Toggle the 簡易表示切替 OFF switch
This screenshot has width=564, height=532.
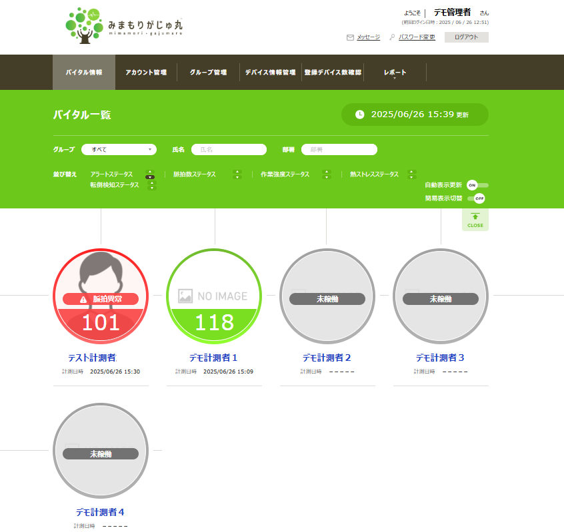[476, 198]
